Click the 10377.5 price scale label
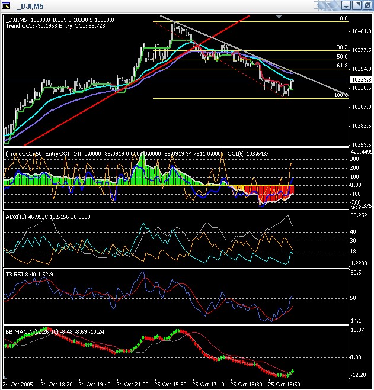This screenshot has height=390, width=374. coord(362,50)
